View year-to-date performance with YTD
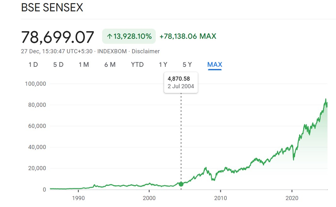 click(x=137, y=64)
